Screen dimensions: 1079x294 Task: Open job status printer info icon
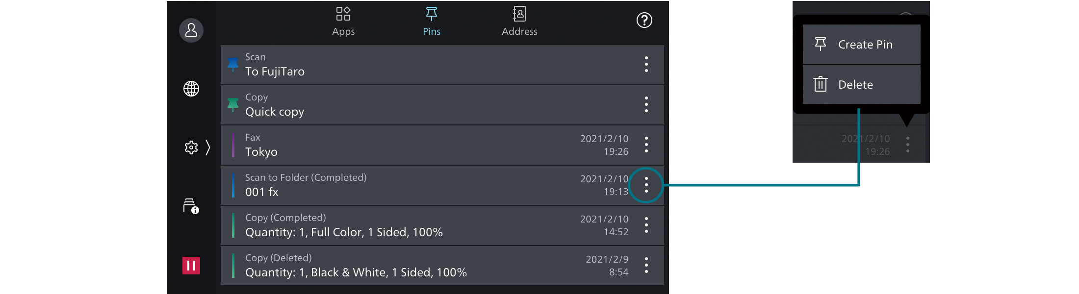click(191, 206)
